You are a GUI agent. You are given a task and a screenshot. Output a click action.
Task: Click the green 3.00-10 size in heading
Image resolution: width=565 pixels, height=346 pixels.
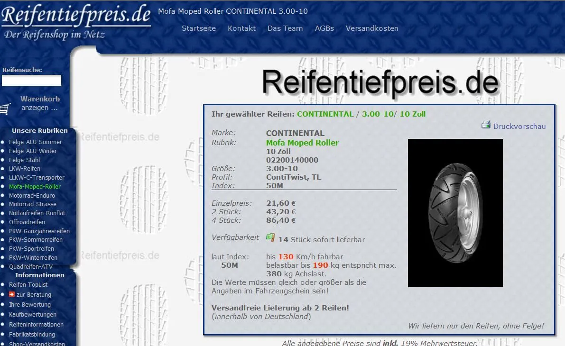point(378,114)
